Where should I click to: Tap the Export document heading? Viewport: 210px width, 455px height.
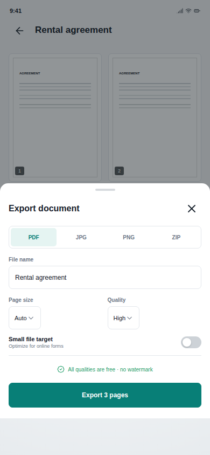tap(44, 208)
